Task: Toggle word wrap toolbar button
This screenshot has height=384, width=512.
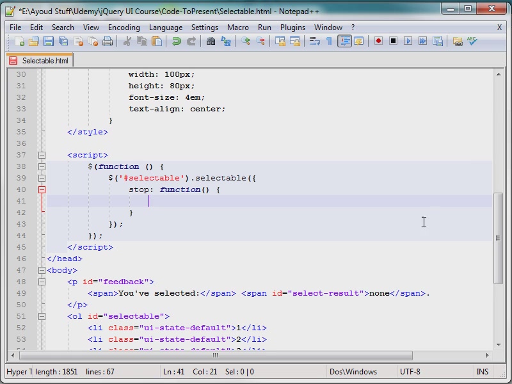Action: point(314,41)
